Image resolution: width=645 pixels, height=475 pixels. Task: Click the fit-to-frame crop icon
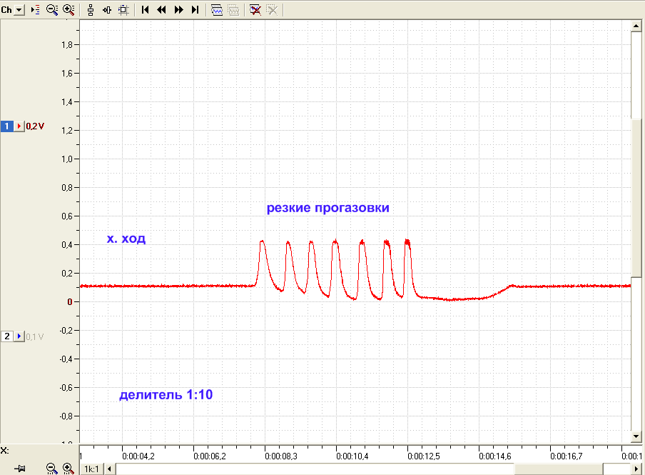click(x=123, y=9)
